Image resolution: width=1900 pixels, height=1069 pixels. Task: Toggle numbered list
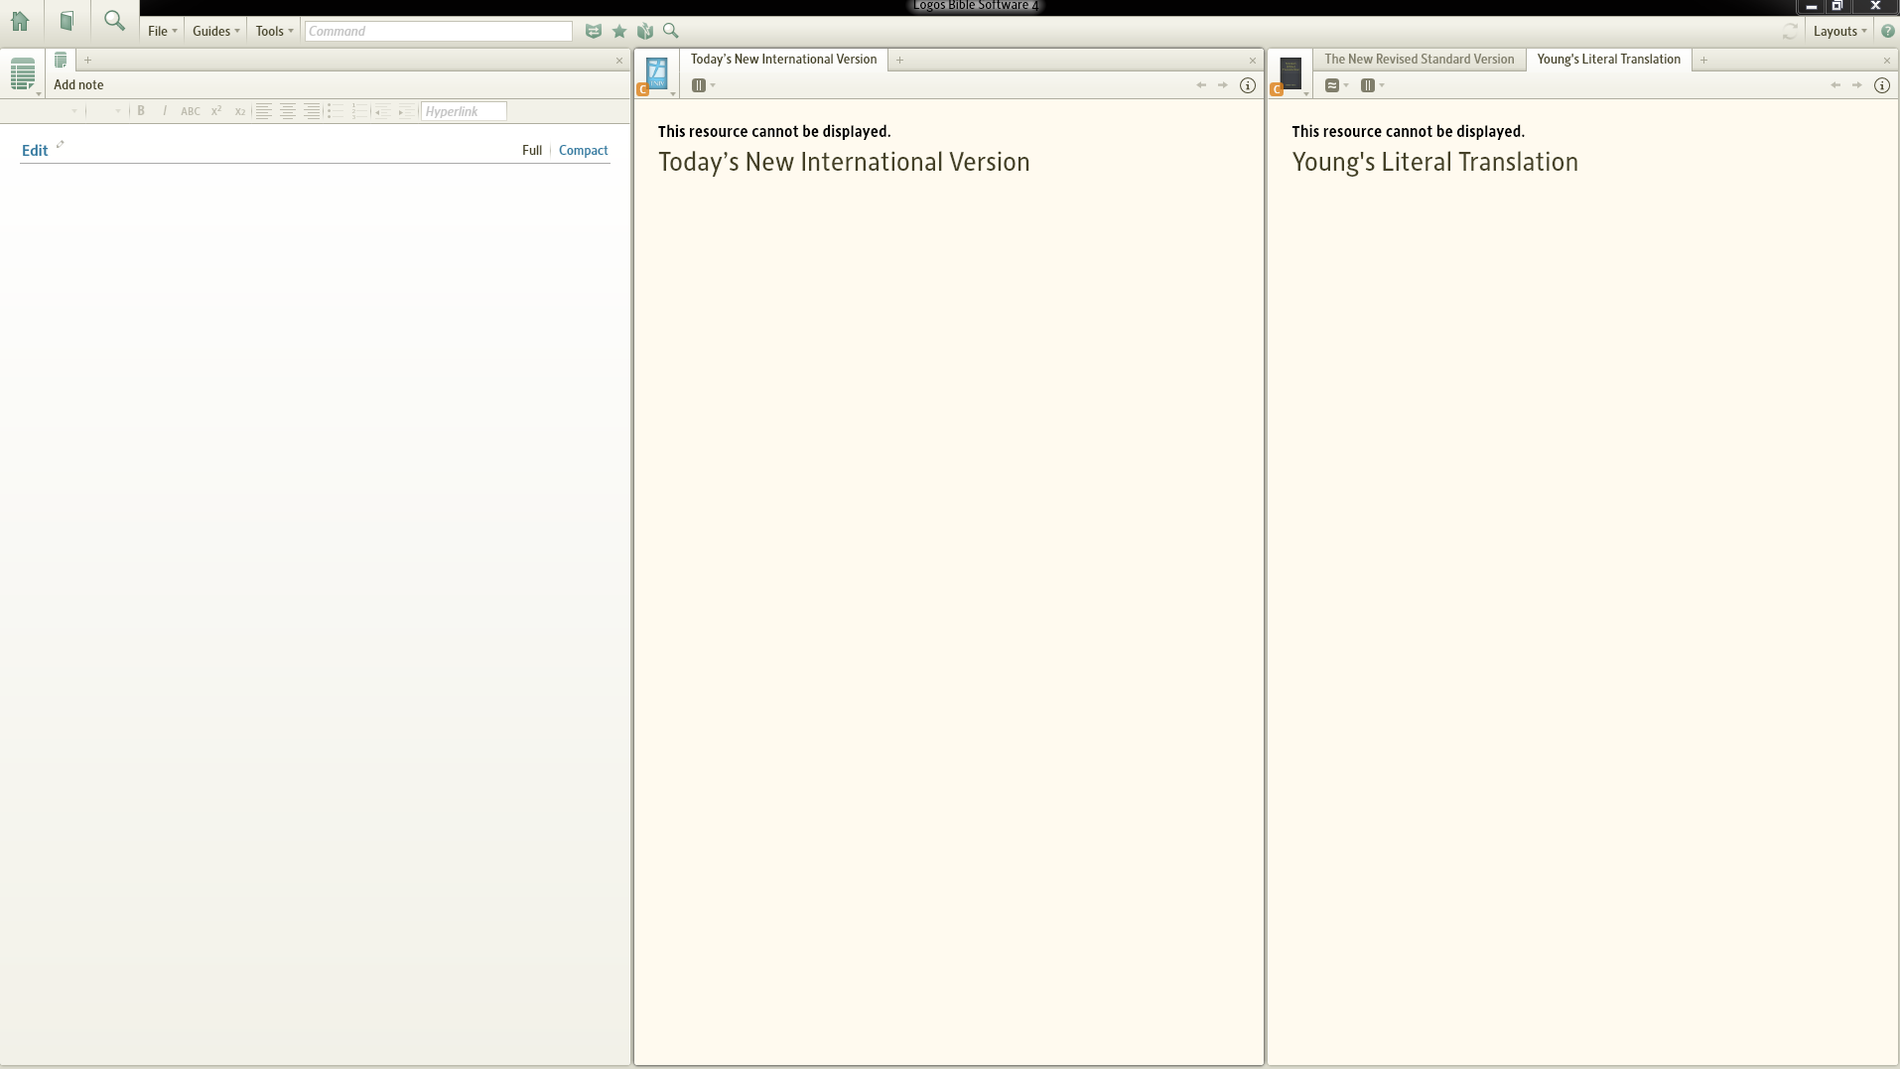[359, 111]
